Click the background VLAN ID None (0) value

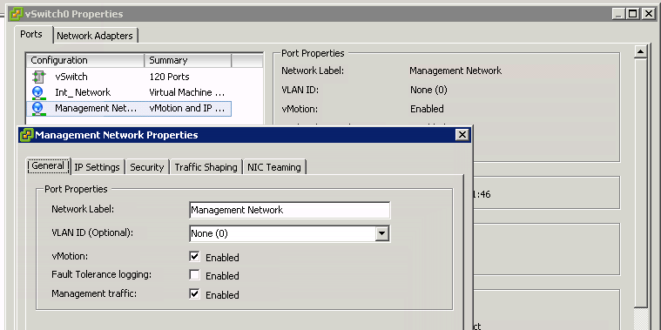[428, 90]
